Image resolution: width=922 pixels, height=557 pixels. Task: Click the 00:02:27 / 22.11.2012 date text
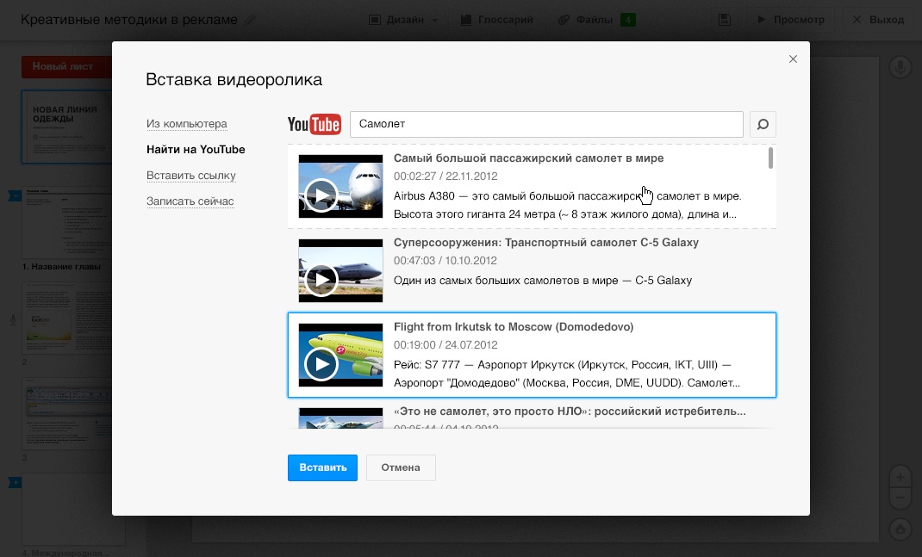[x=445, y=176]
